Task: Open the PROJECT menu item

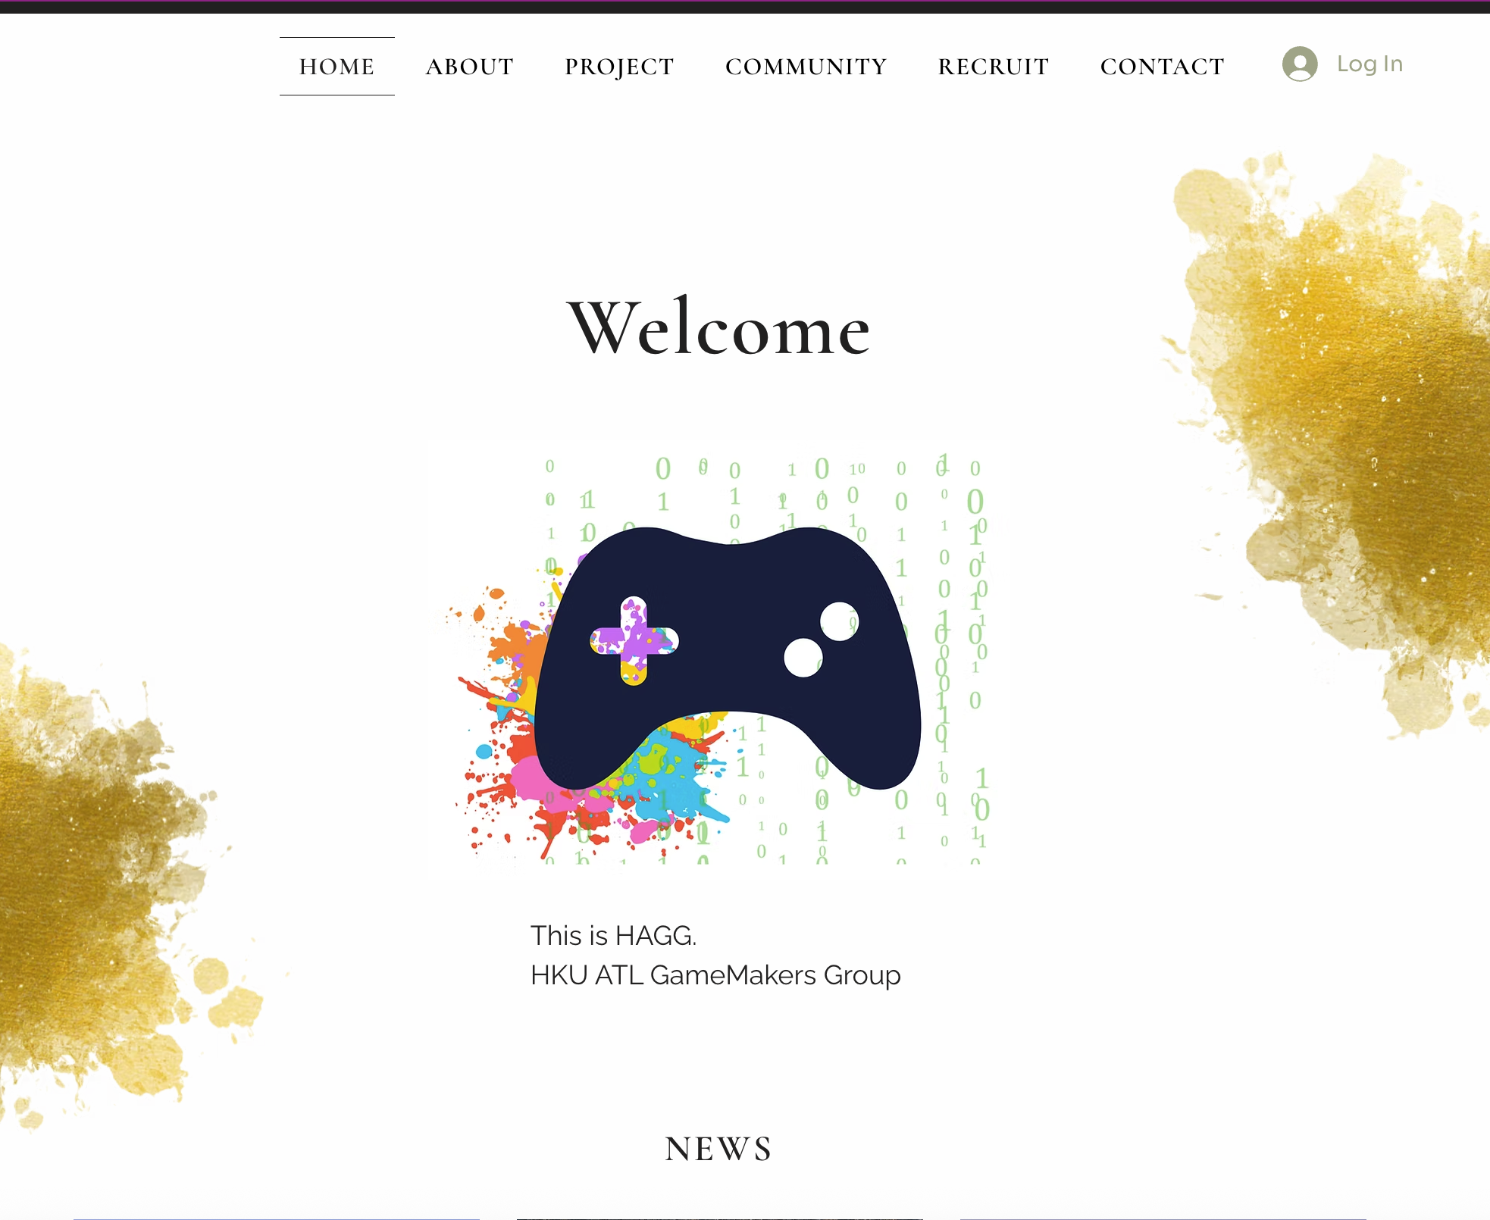Action: pos(619,67)
